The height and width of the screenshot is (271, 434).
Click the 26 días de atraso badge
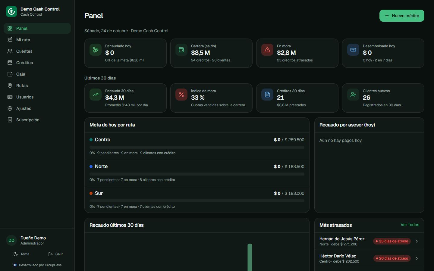392,258
